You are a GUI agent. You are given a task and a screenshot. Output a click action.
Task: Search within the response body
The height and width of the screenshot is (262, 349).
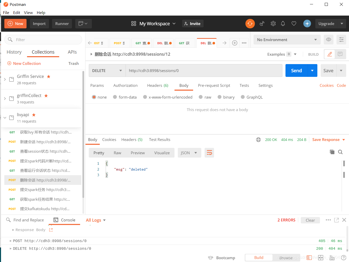[x=340, y=152]
